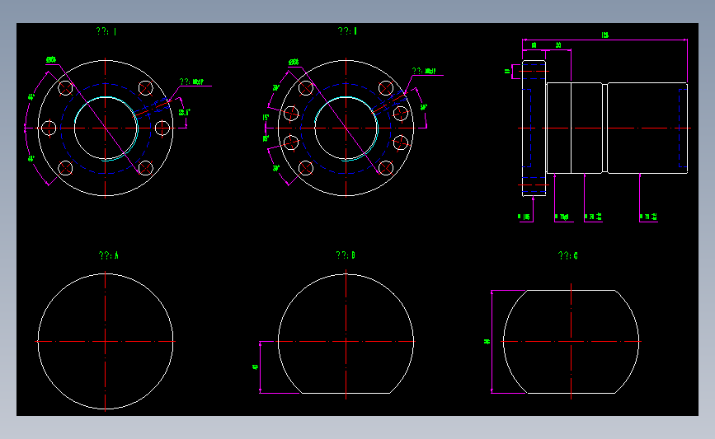The width and height of the screenshot is (715, 439).
Task: Click the "??: B" section view label
Action: coord(346,255)
